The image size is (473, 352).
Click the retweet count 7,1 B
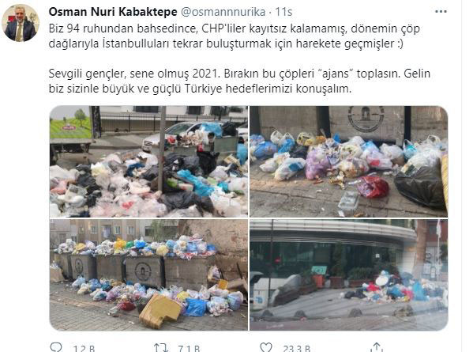click(x=189, y=348)
